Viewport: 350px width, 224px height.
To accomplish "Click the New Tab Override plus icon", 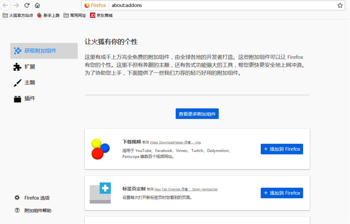I will coord(100,193).
